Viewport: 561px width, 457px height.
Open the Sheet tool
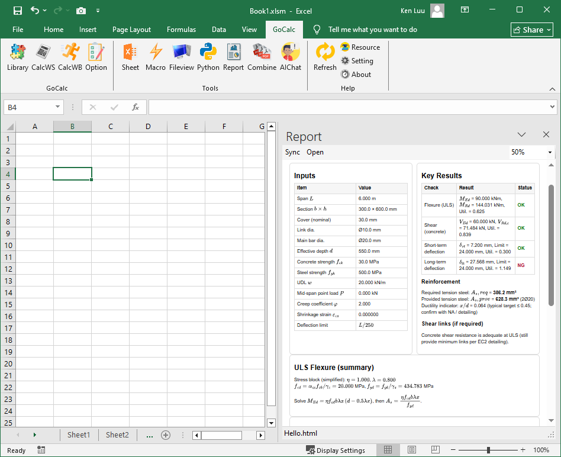coord(130,57)
